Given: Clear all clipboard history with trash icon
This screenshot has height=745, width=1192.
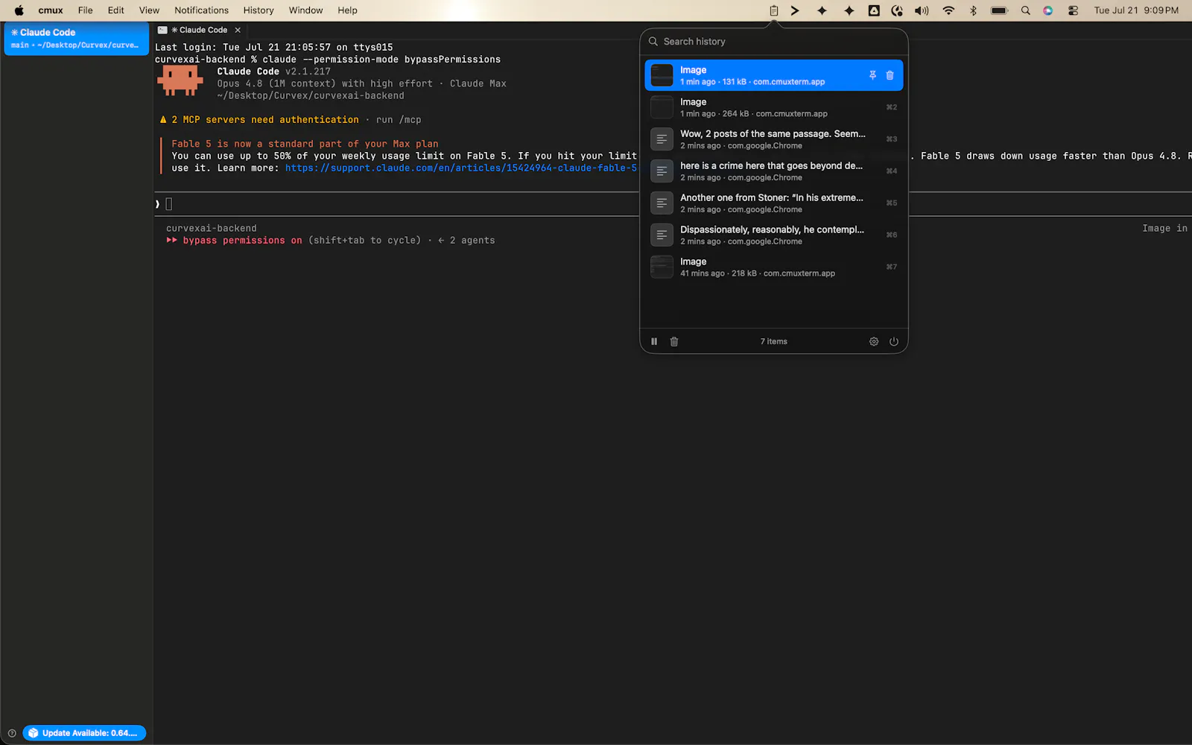Looking at the screenshot, I should tap(674, 341).
